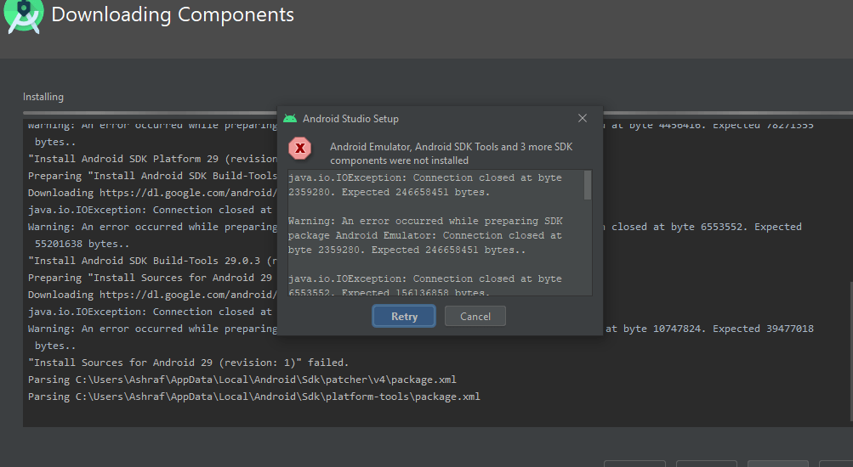Click the 'Warning: An error occurred while preparing SDK' text in dialog
The height and width of the screenshot is (467, 853).
(425, 221)
